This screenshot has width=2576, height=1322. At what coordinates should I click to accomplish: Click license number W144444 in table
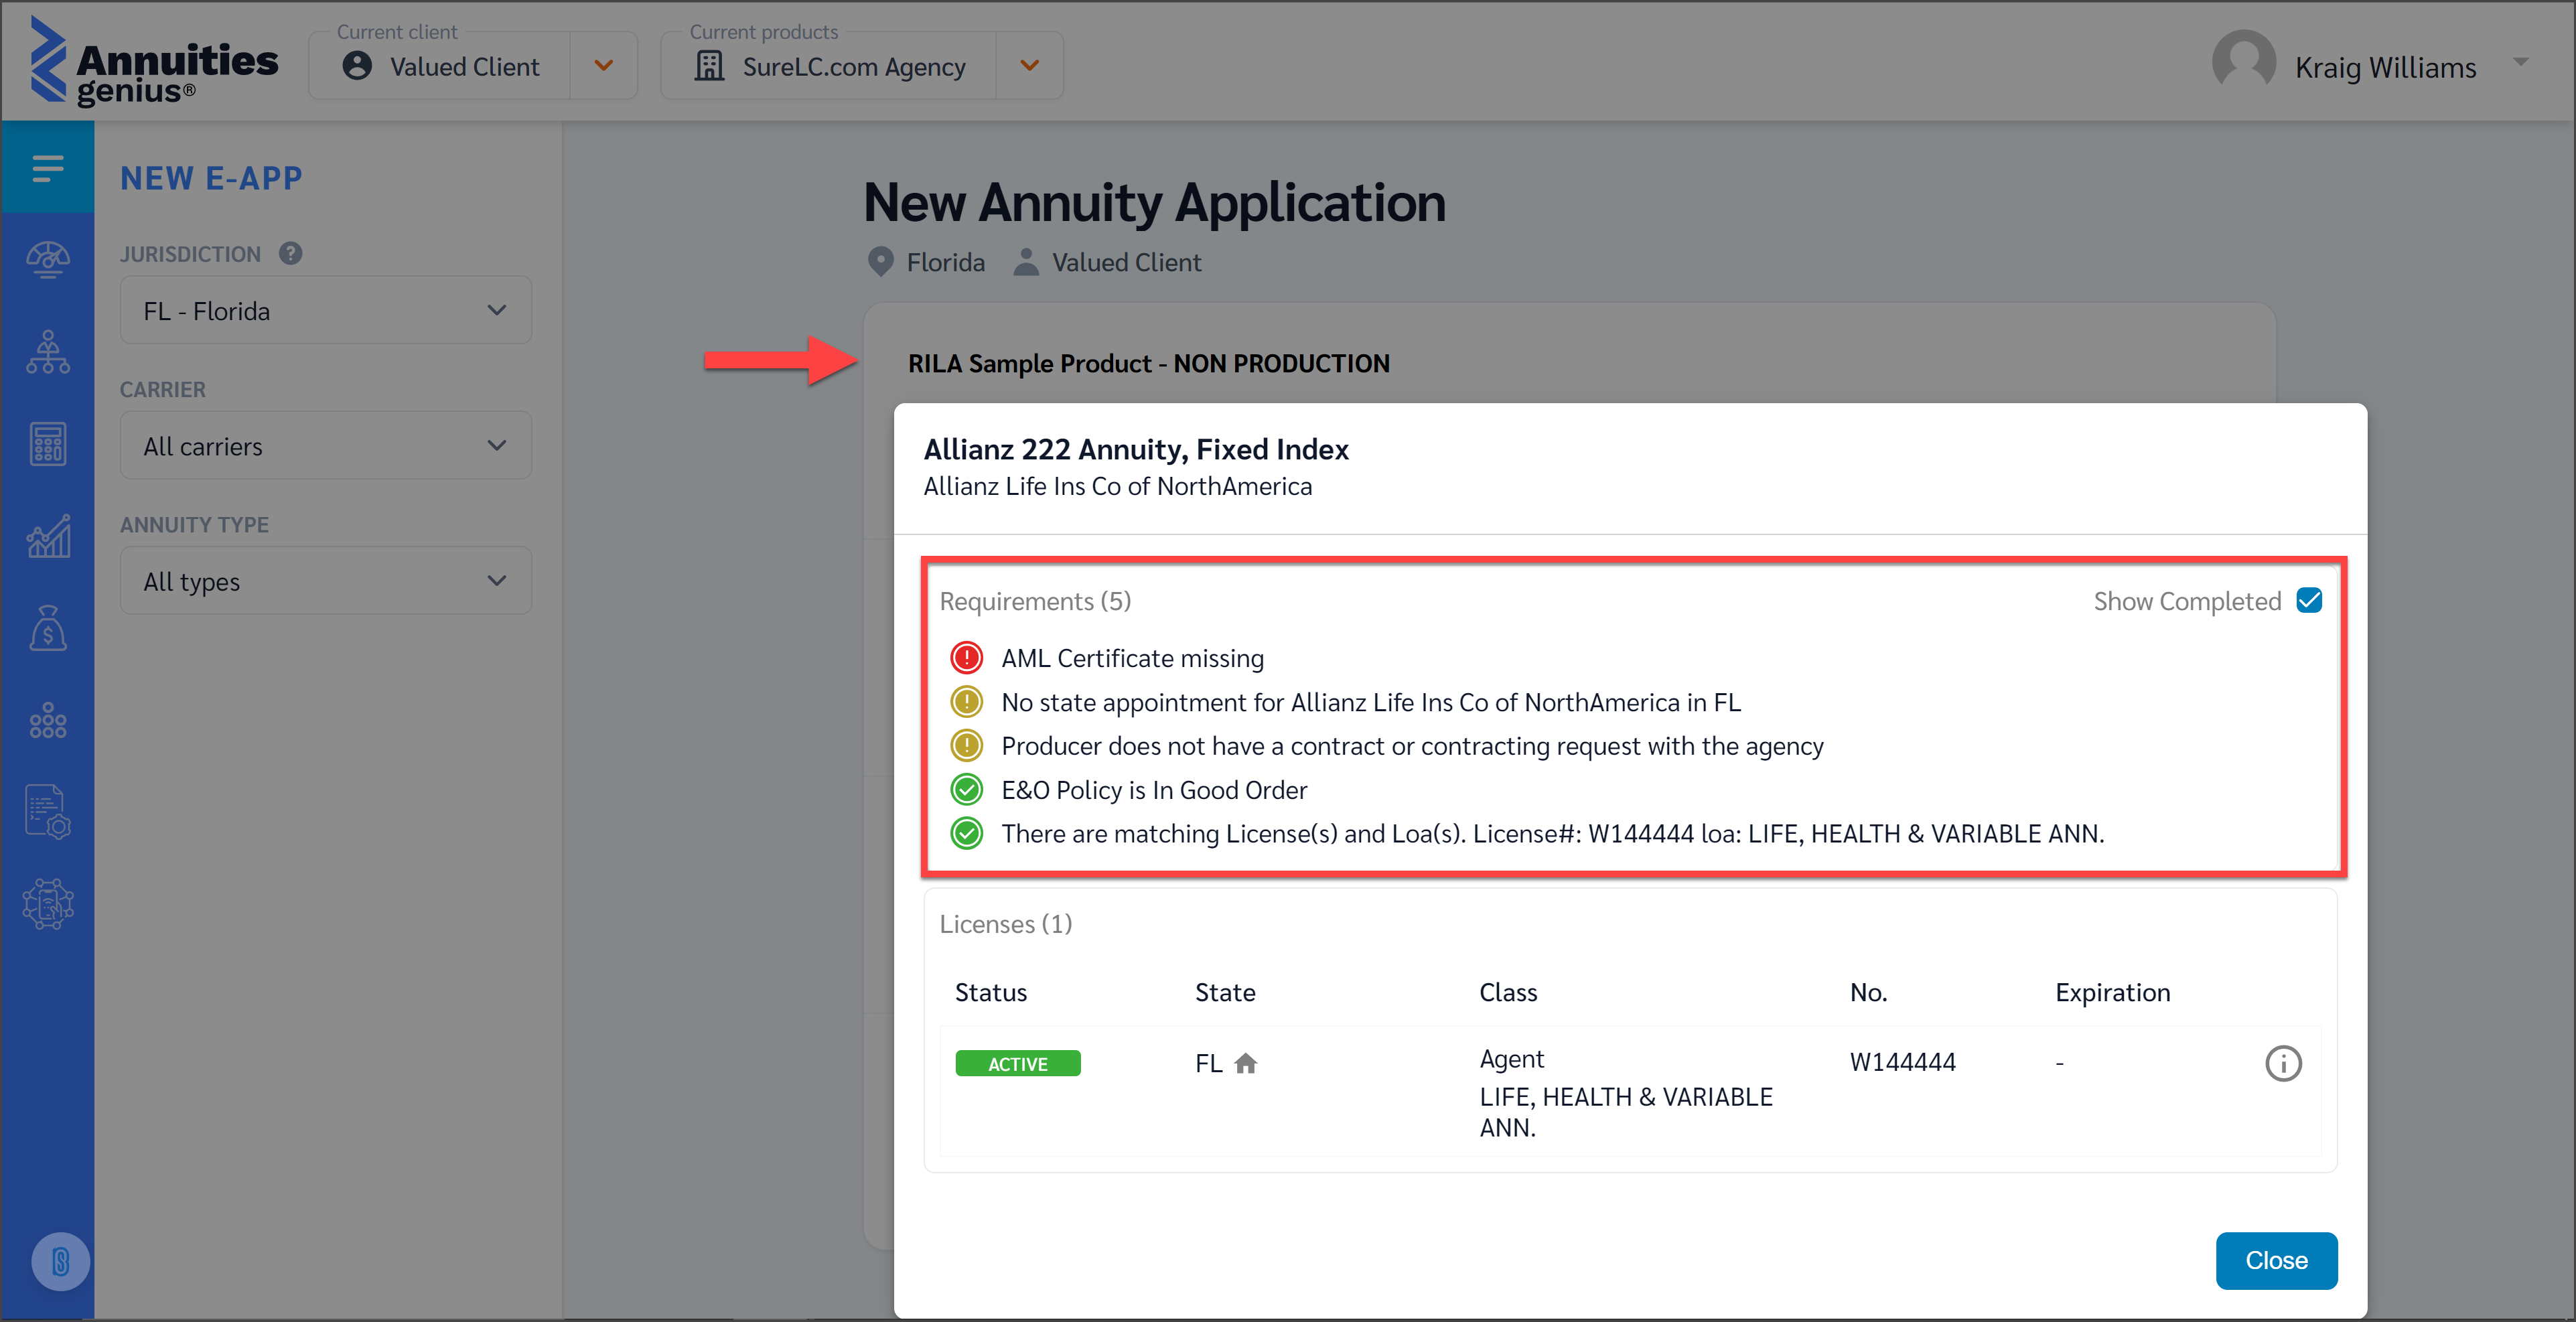pyautogui.click(x=1902, y=1062)
